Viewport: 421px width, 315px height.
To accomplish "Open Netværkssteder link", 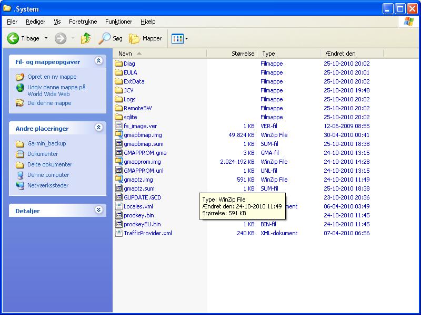I will [x=48, y=185].
